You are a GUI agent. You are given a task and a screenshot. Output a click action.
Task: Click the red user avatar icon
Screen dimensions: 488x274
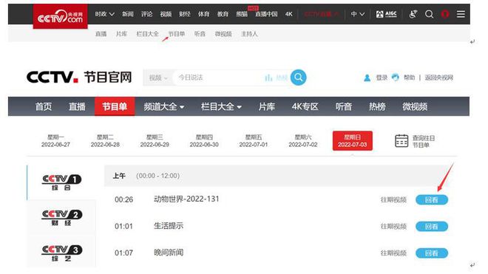(445, 14)
